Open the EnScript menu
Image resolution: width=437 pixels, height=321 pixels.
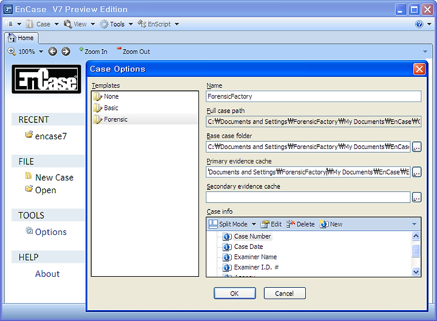point(159,24)
